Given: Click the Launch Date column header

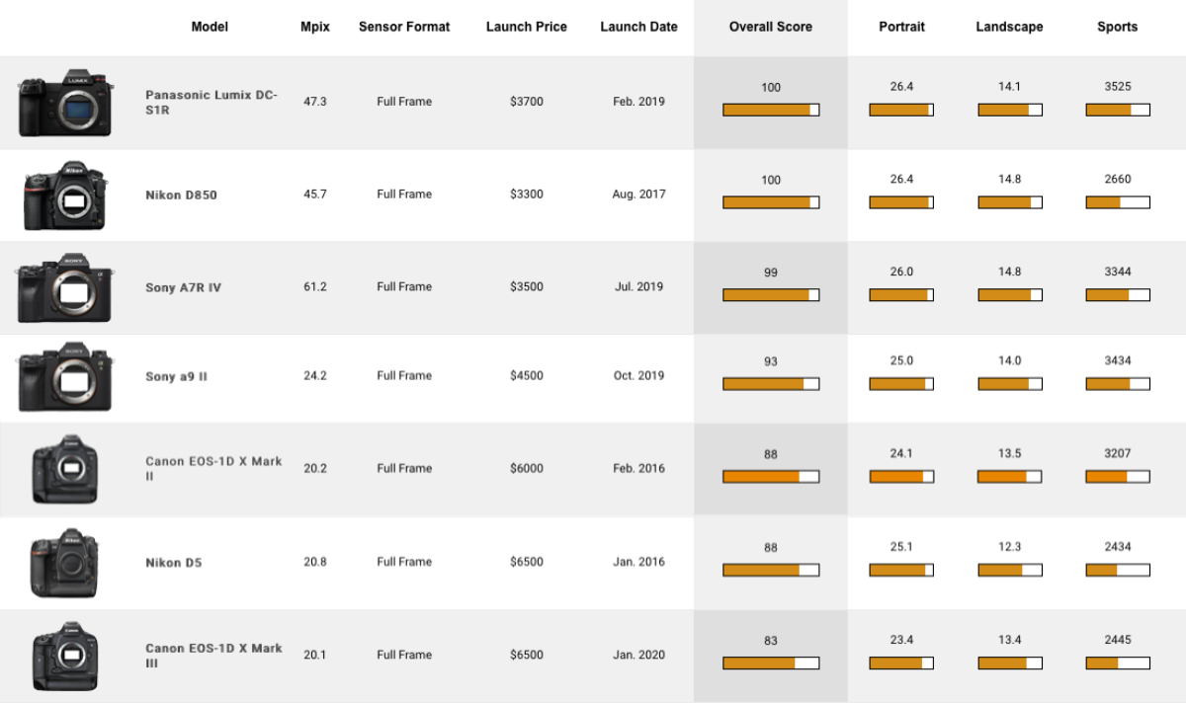Looking at the screenshot, I should click(x=638, y=27).
